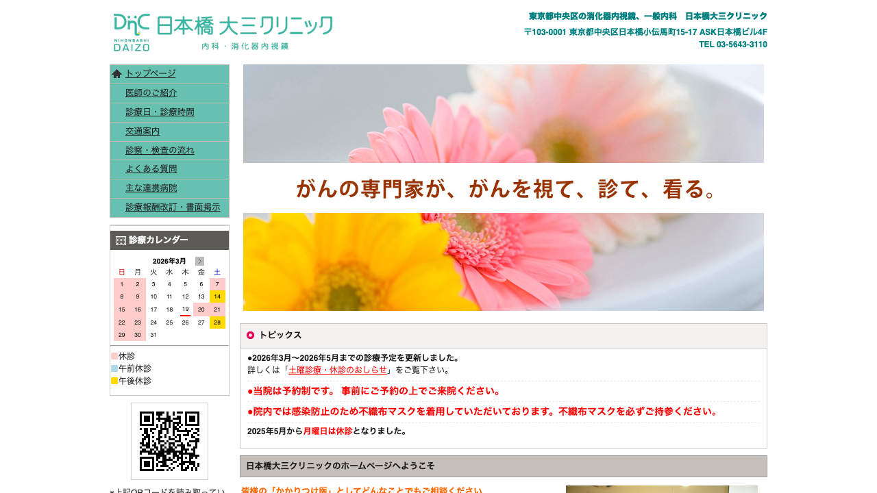Select March 14 yellow calendar cell
This screenshot has height=493, width=877.
pos(217,296)
